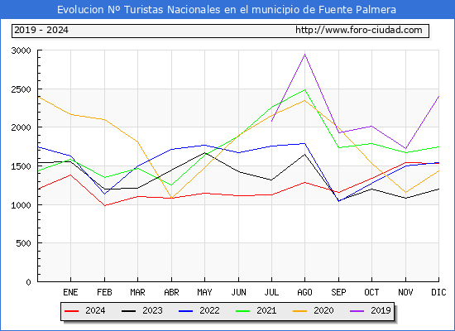Select the 2019 legend label
The width and height of the screenshot is (455, 331).
point(381,310)
